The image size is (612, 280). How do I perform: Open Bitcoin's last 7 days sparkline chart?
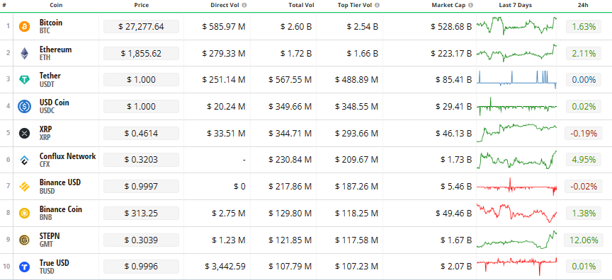(x=517, y=25)
